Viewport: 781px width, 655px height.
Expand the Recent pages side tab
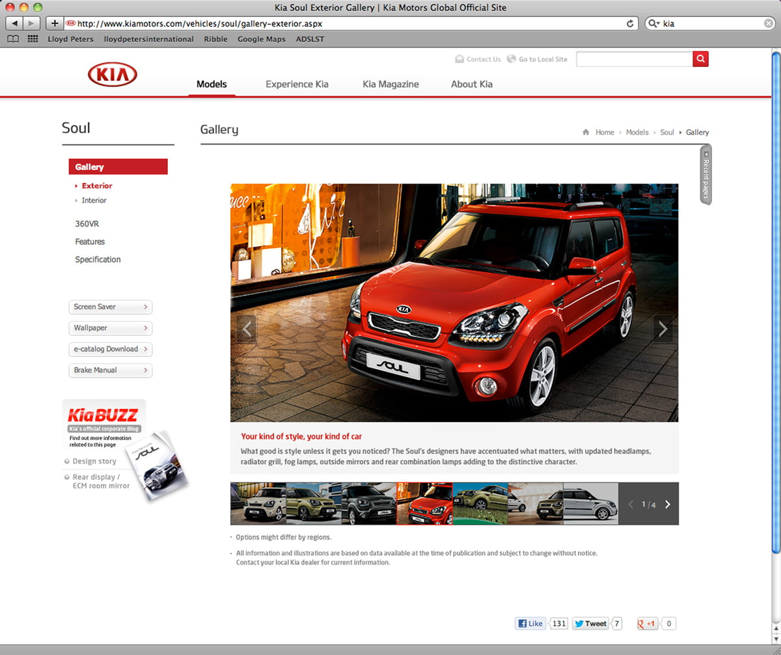click(x=706, y=174)
